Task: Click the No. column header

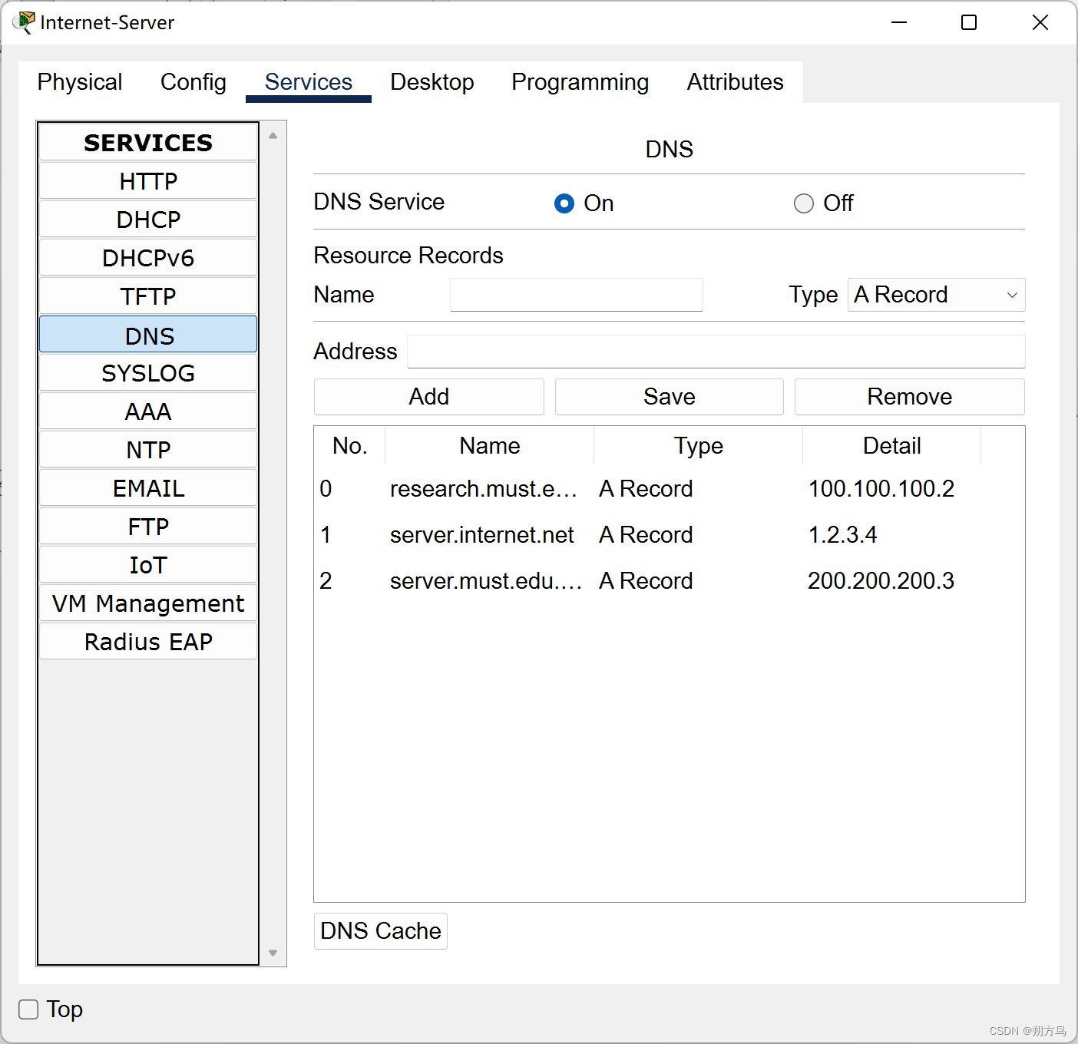Action: 350,446
